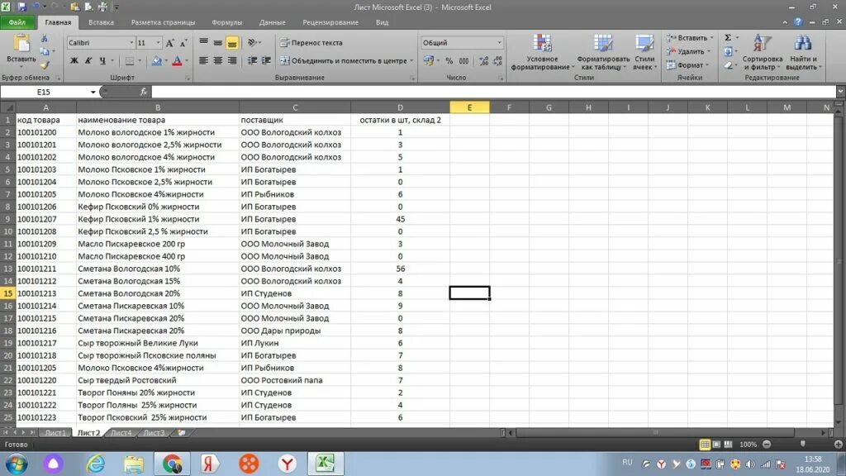Image resolution: width=846 pixels, height=476 pixels.
Task: Toggle bold Ж formatting
Action: tap(74, 61)
